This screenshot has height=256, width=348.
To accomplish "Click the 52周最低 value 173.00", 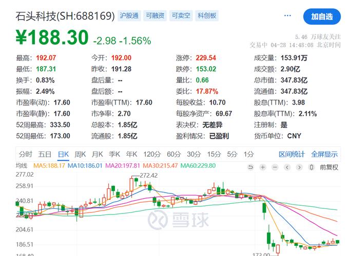I will [60, 136].
